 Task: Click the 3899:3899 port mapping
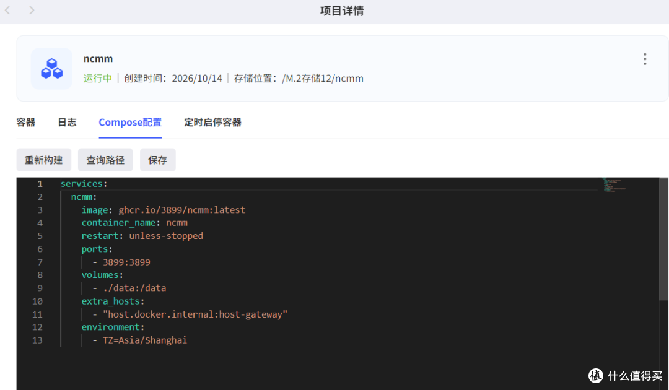(x=126, y=262)
